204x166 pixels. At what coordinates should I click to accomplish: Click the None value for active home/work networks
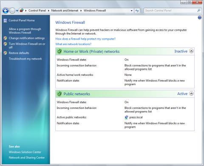point(128,75)
